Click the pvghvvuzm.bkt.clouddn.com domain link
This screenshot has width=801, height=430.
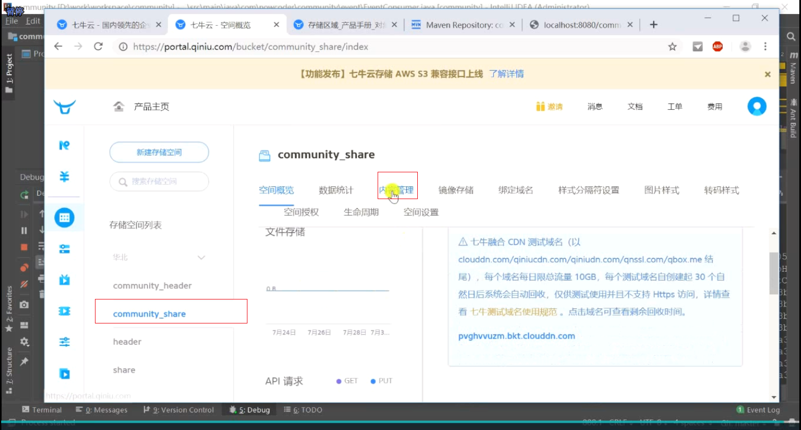[517, 336]
